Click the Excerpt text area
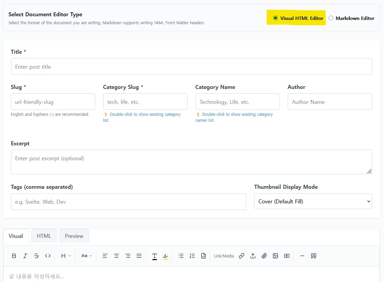 click(191, 162)
